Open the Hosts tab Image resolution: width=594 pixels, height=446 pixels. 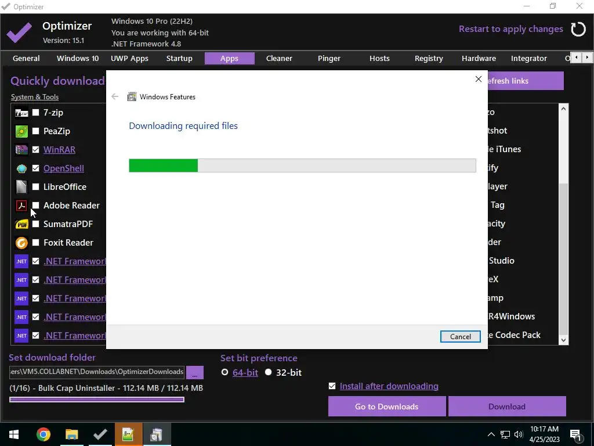pyautogui.click(x=379, y=59)
